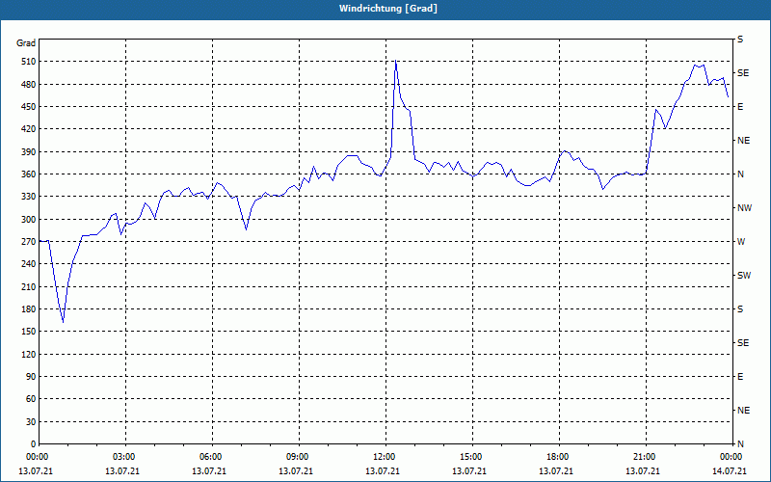The width and height of the screenshot is (771, 482).
Task: Click the SW compass label on right axis
Action: (x=744, y=276)
